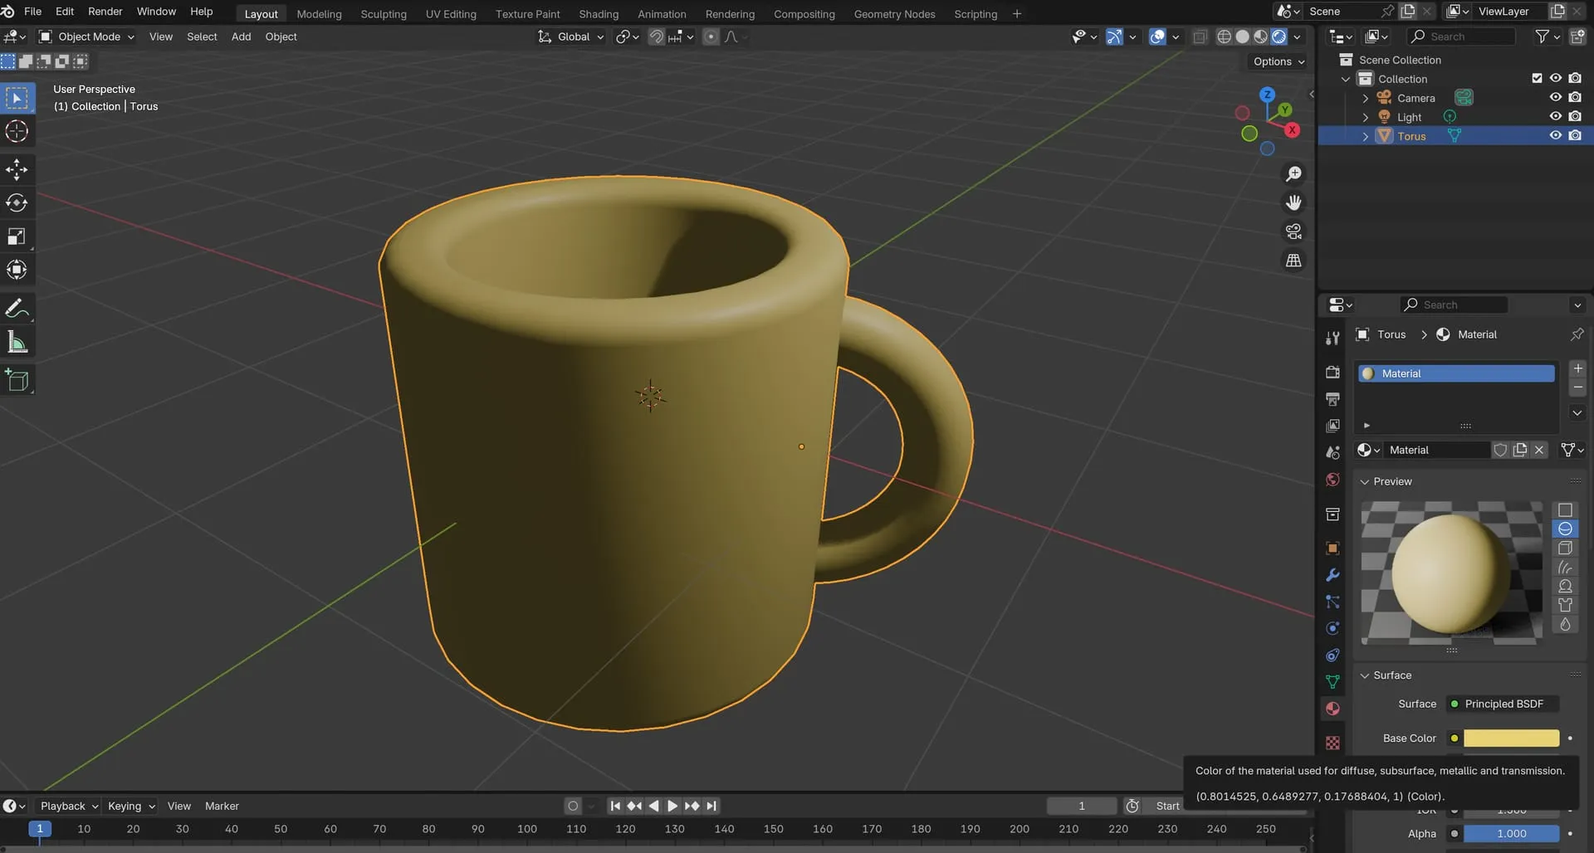
Task: Hide the Torus object in viewport
Action: pos(1555,136)
